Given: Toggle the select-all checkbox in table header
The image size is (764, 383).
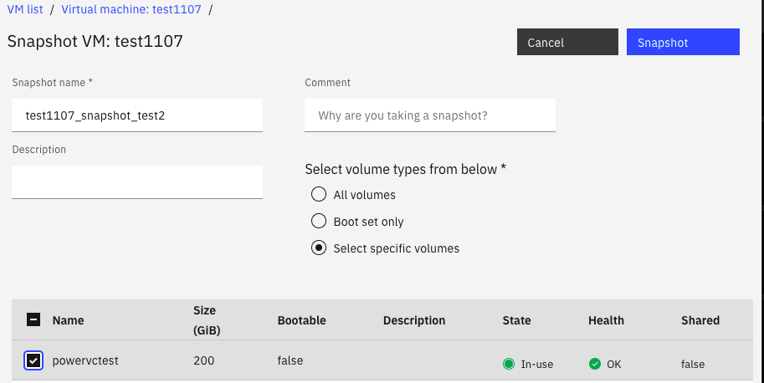Looking at the screenshot, I should pyautogui.click(x=33, y=319).
